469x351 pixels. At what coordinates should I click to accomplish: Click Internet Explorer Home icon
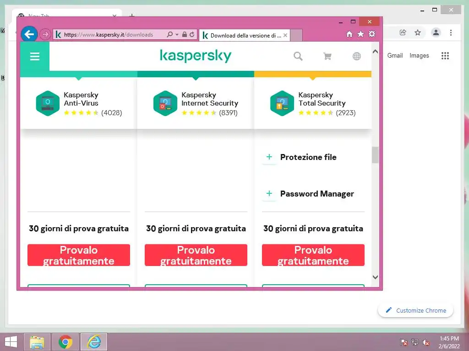pos(349,34)
